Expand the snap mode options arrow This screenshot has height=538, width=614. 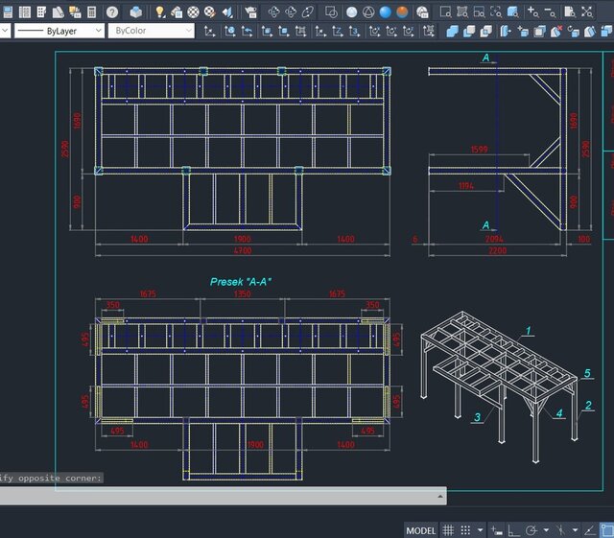point(481,530)
